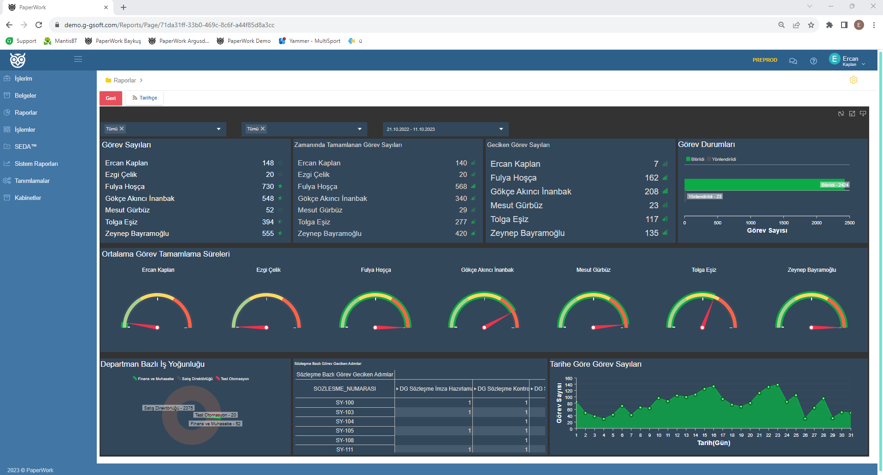
Task: Remove the Tümü tag in second filter
Action: 263,129
